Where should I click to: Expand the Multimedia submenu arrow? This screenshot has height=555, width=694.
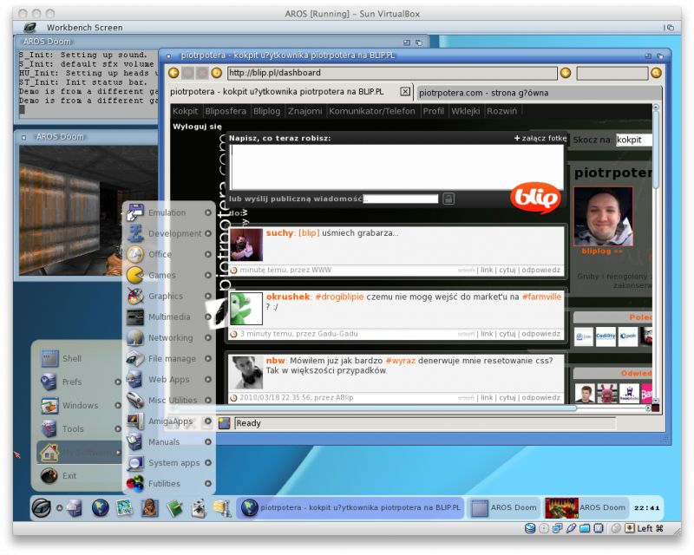click(x=208, y=317)
